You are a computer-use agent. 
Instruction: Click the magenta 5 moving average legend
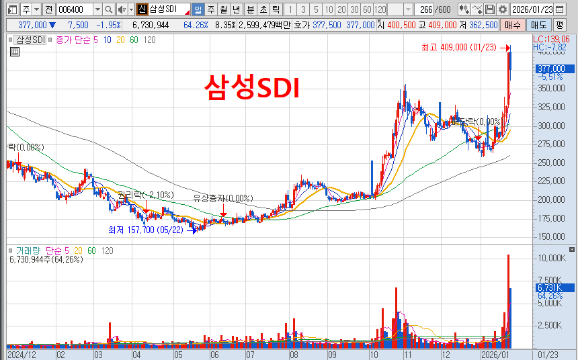click(95, 40)
